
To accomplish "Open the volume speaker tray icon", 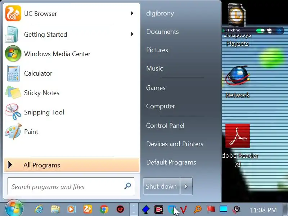I will (237, 210).
